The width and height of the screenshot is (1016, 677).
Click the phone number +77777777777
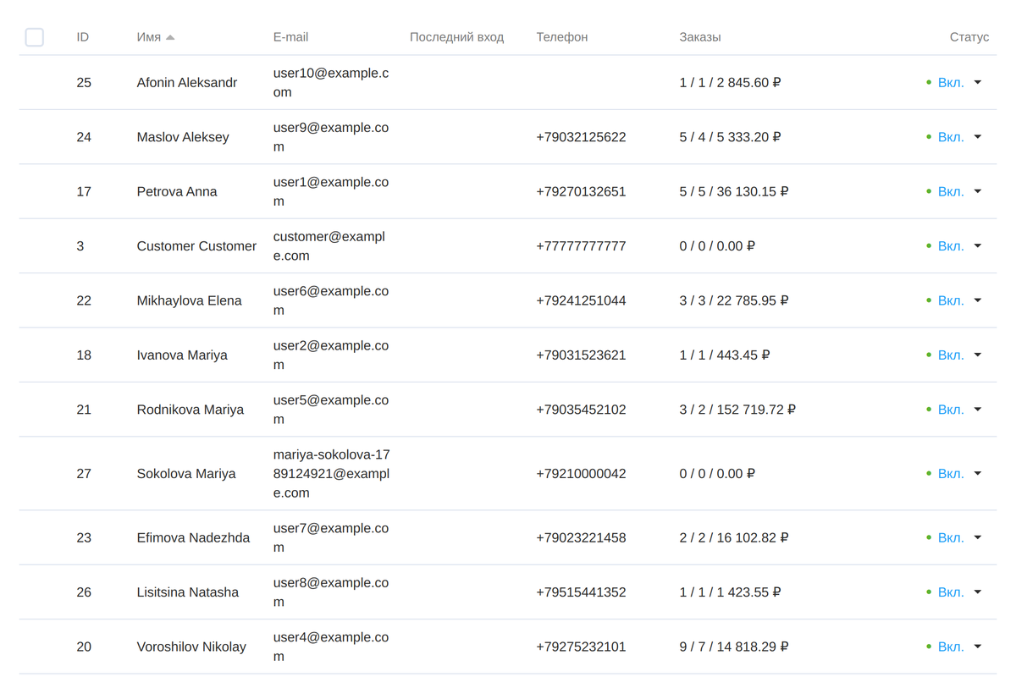(581, 246)
